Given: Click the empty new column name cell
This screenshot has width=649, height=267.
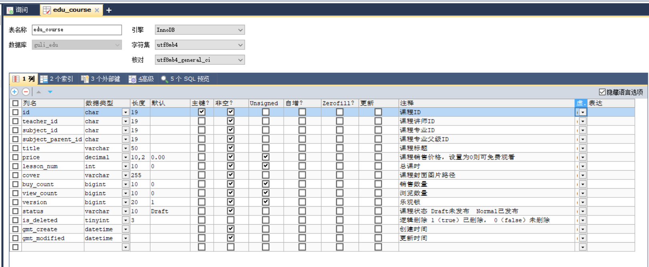Looking at the screenshot, I should (x=52, y=247).
